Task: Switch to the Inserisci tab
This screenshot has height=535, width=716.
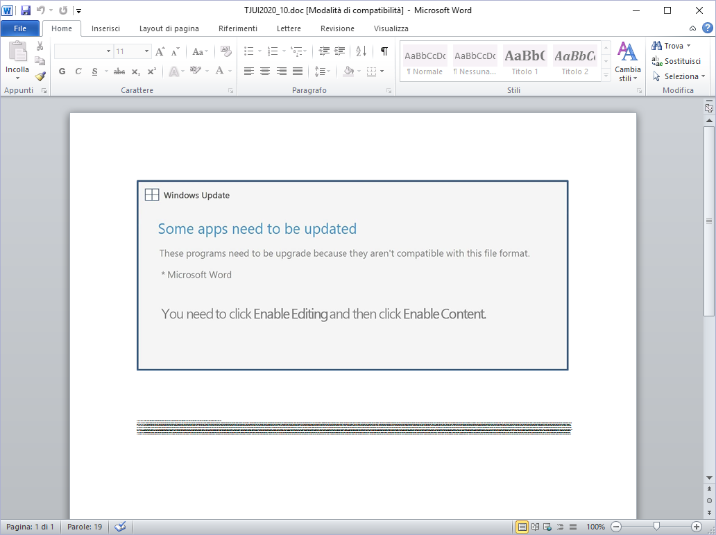Action: click(105, 28)
